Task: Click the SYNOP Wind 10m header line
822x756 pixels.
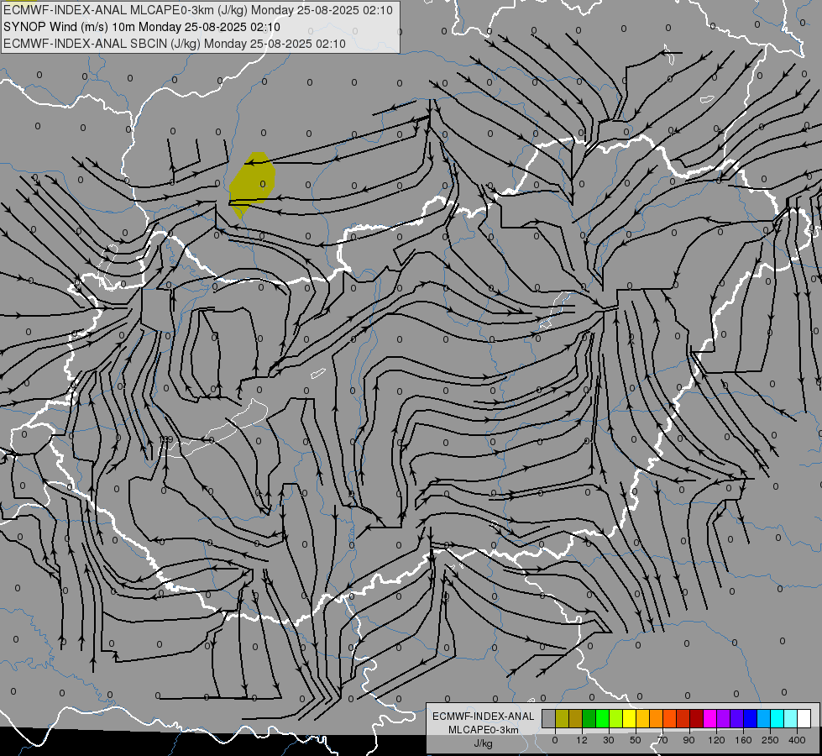Action: pos(142,27)
